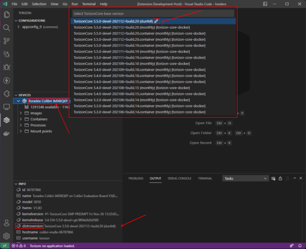This screenshot has width=306, height=249.
Task: Collapse the Toradex Colibri iMX8QXP device node
Action: [x=18, y=101]
